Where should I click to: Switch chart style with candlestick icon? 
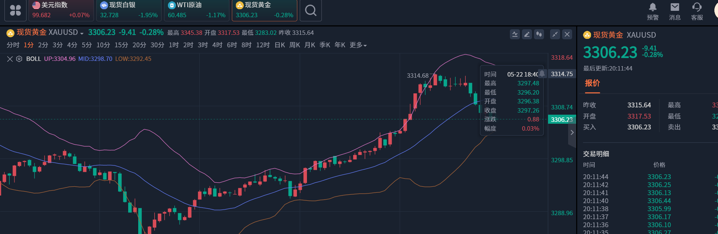point(539,34)
